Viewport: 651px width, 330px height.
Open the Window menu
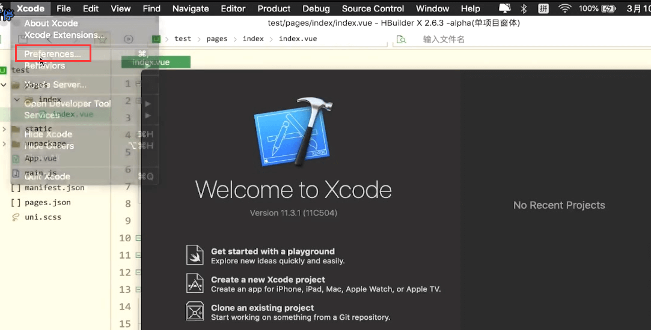click(x=432, y=8)
